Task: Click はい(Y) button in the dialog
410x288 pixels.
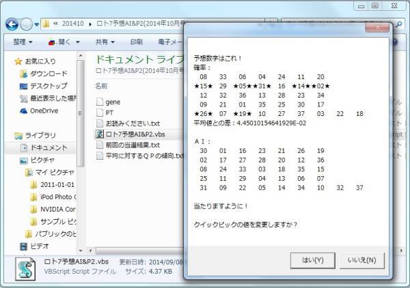Action: pyautogui.click(x=313, y=260)
